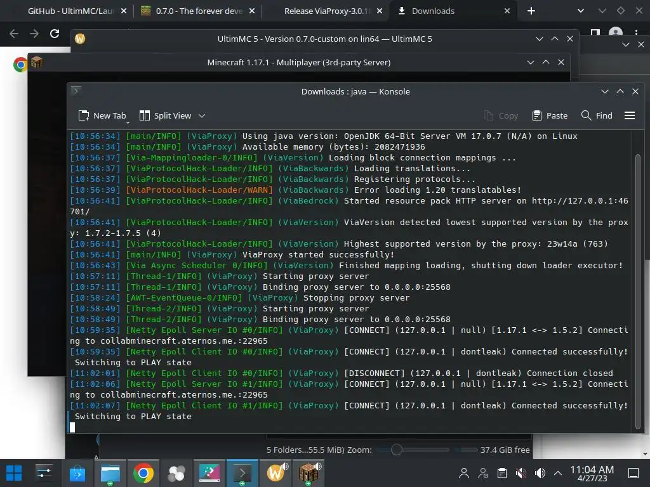
Task: Go forward in Chrome
Action: [34, 34]
